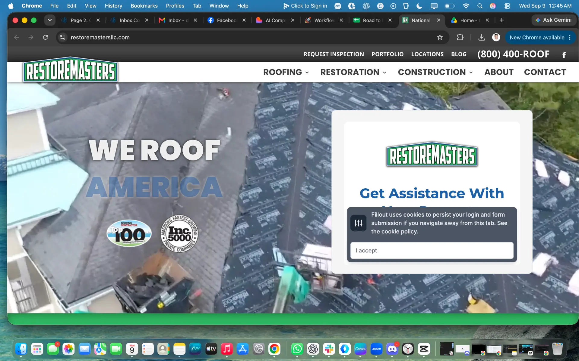
Task: Close the National tab
Action: 438,20
